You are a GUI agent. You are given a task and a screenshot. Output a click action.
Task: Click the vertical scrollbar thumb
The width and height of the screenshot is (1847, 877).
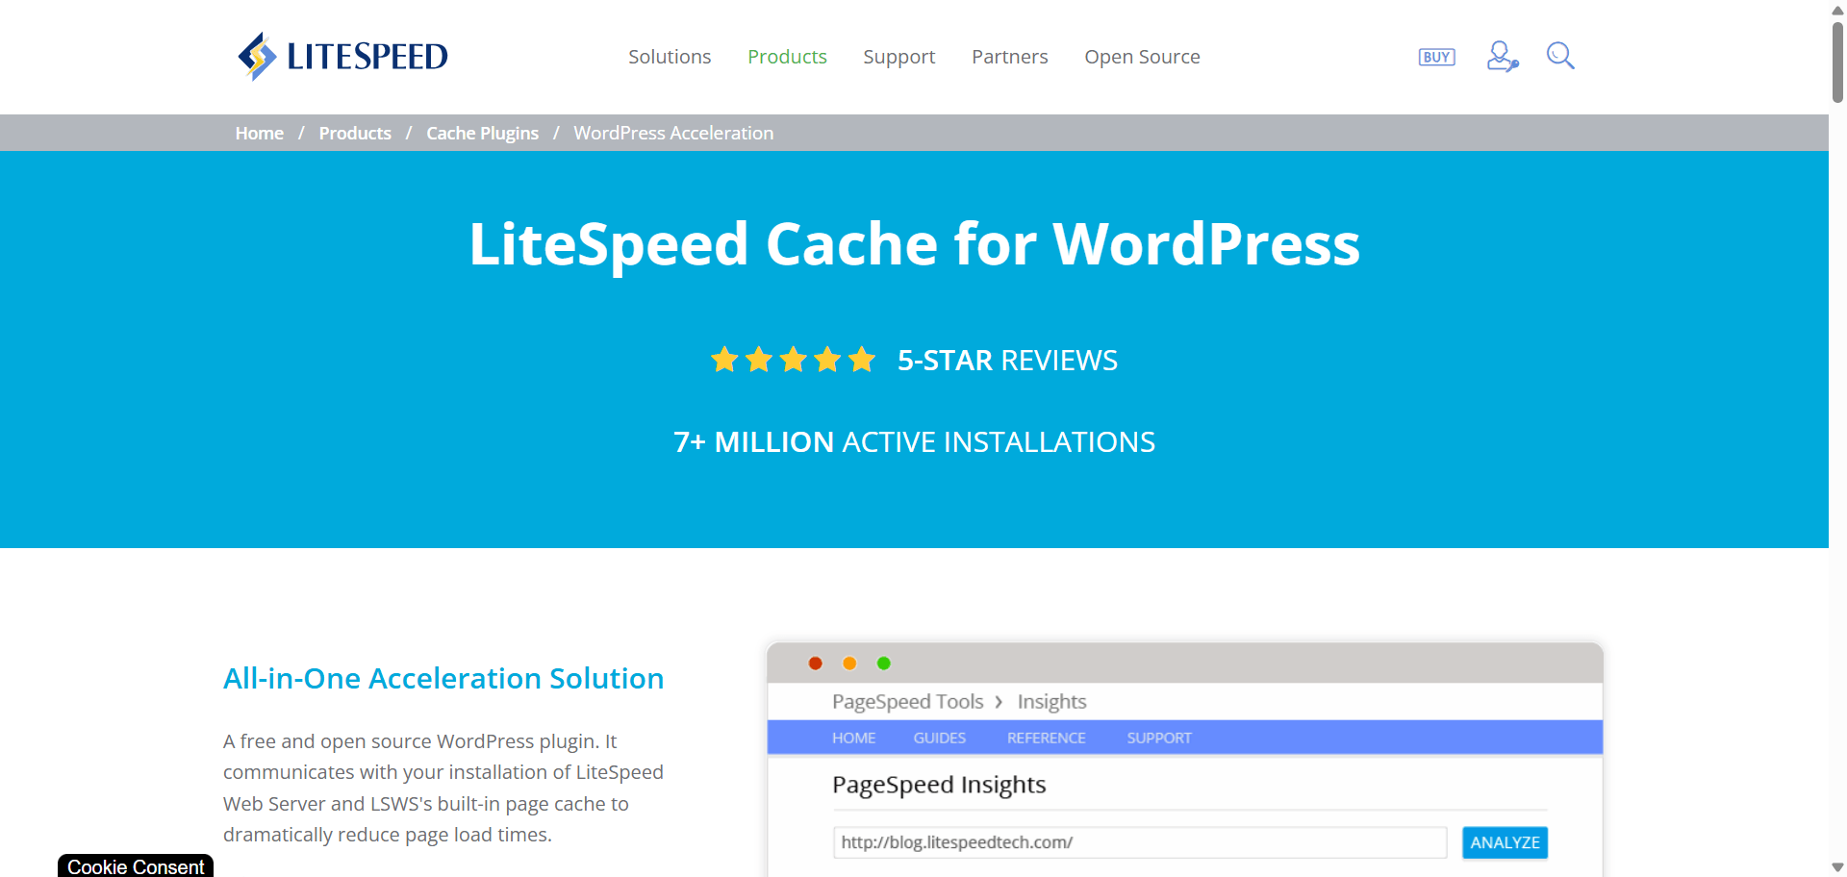coord(1837,61)
